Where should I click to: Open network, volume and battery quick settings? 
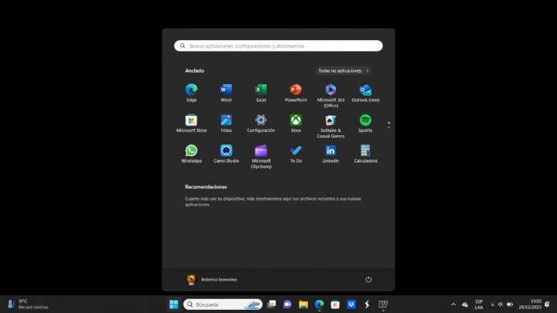pyautogui.click(x=501, y=304)
